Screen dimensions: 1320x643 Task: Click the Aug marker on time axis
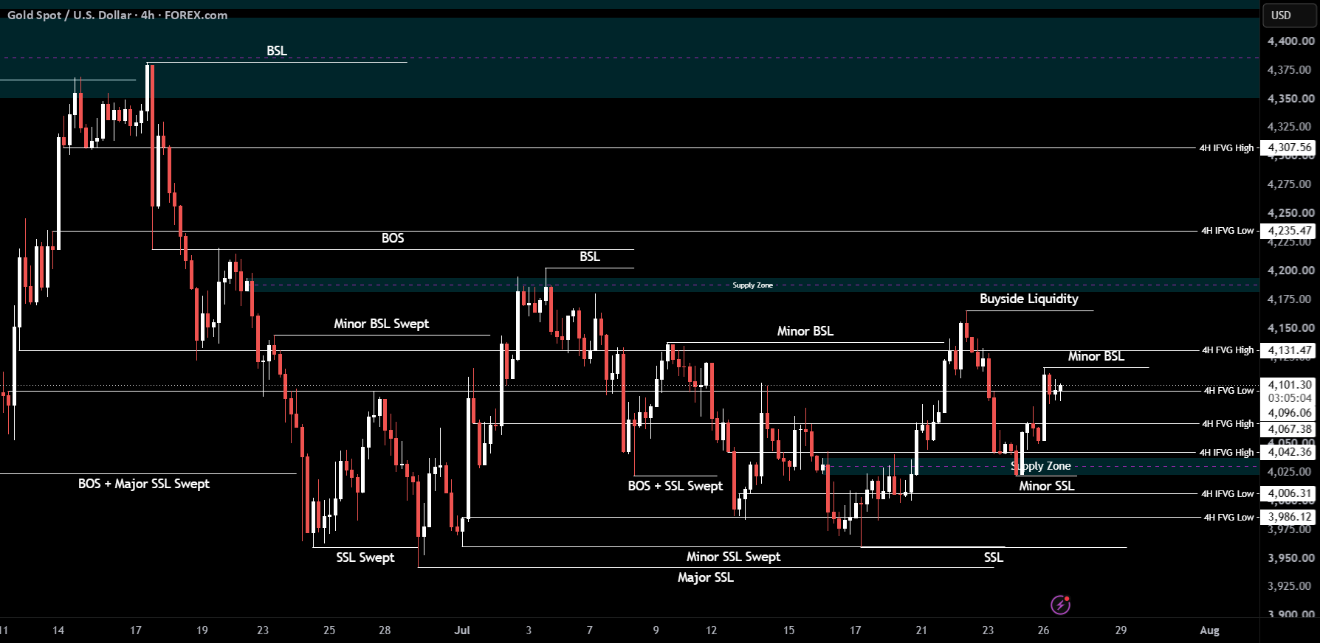pyautogui.click(x=1209, y=630)
